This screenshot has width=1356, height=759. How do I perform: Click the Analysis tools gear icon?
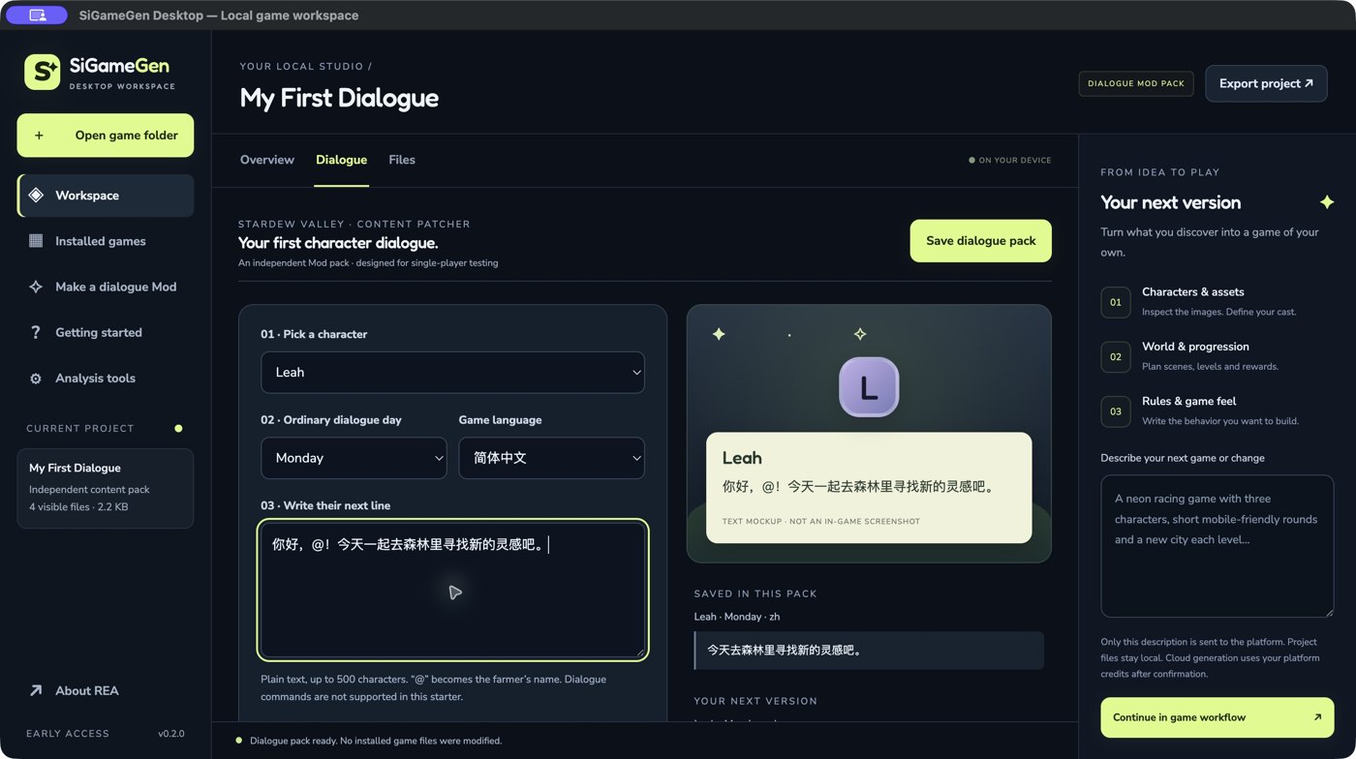tap(36, 379)
